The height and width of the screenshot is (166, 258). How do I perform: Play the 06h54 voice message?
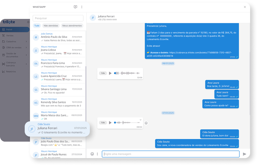(110, 123)
